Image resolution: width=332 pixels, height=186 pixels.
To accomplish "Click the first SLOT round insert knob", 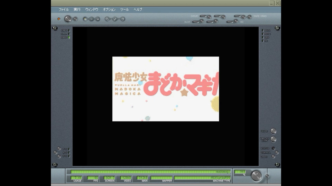I will (202, 21).
